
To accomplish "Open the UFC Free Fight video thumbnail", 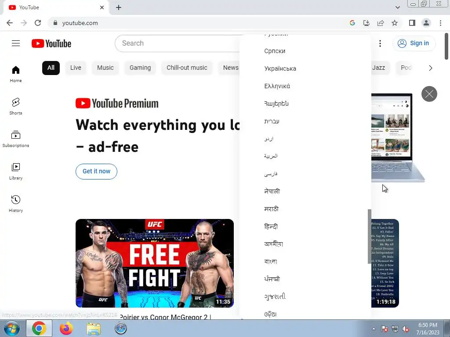I will 155,263.
